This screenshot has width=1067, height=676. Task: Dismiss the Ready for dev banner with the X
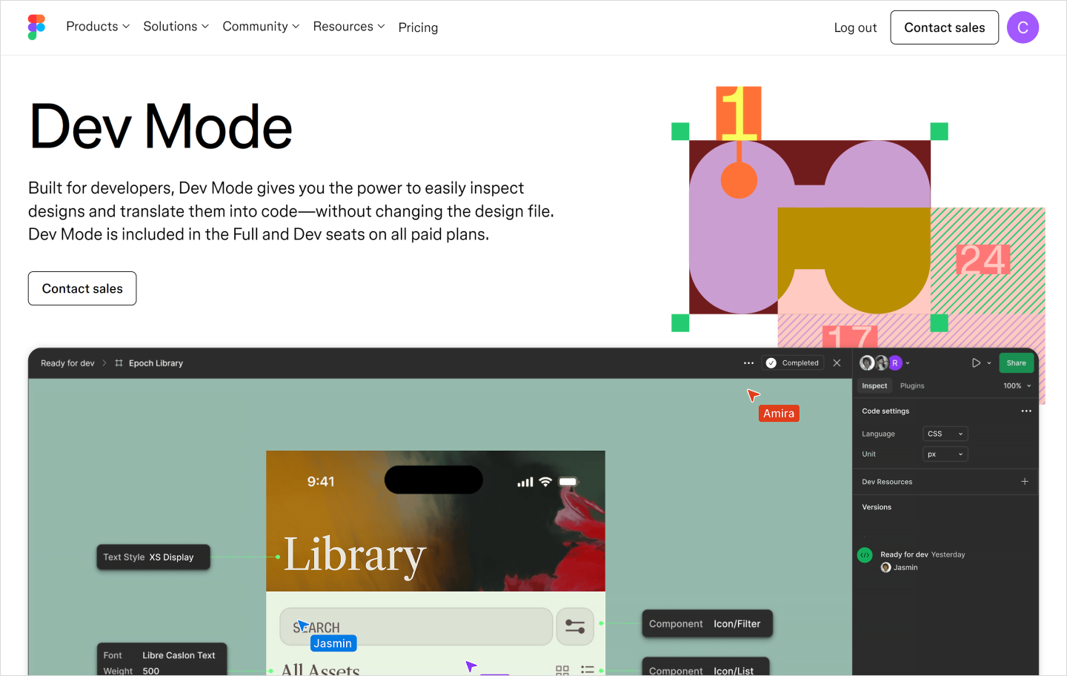click(837, 362)
